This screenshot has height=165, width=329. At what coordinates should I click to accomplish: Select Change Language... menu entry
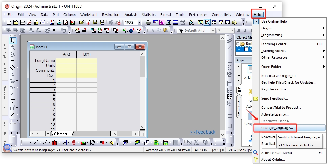click(289, 128)
